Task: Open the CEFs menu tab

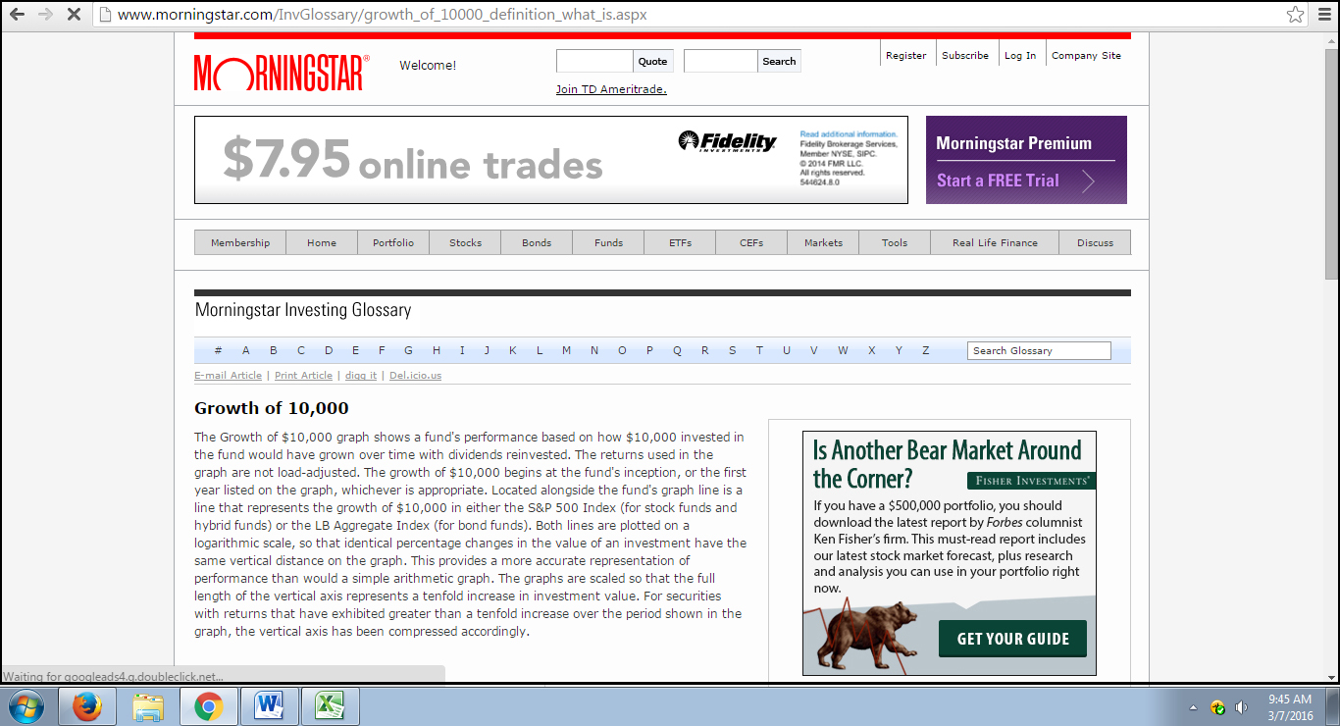Action: click(751, 242)
